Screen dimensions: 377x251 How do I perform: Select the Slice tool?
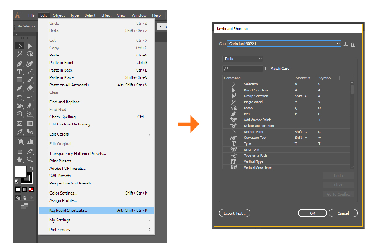coord(30,151)
